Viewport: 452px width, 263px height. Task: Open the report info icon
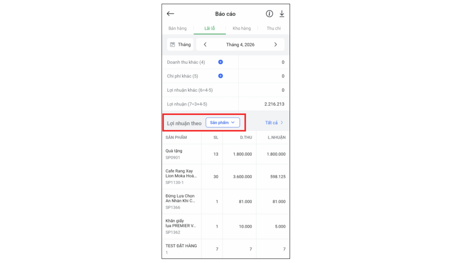pyautogui.click(x=269, y=14)
